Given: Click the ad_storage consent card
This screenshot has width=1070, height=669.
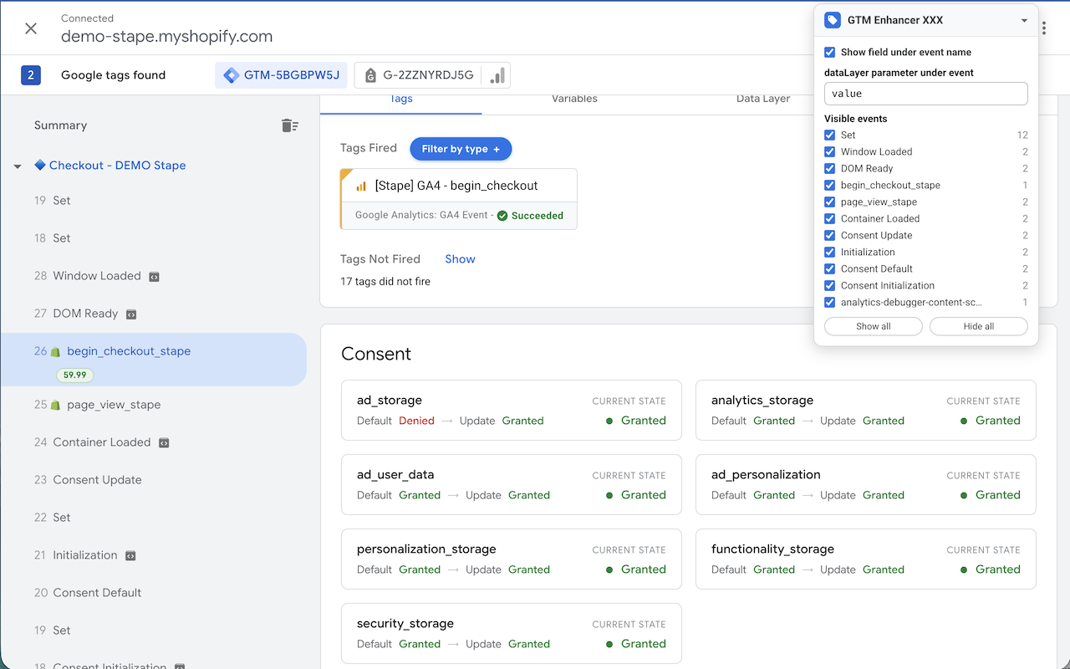Looking at the screenshot, I should 512,411.
